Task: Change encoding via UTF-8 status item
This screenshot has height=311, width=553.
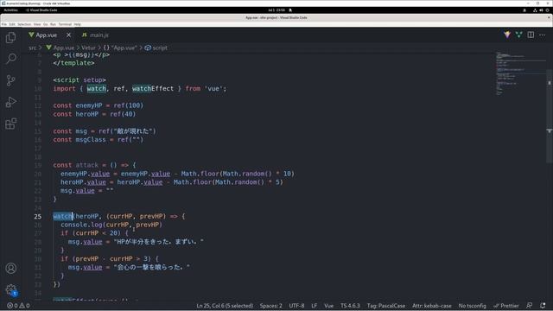Action: (296, 306)
